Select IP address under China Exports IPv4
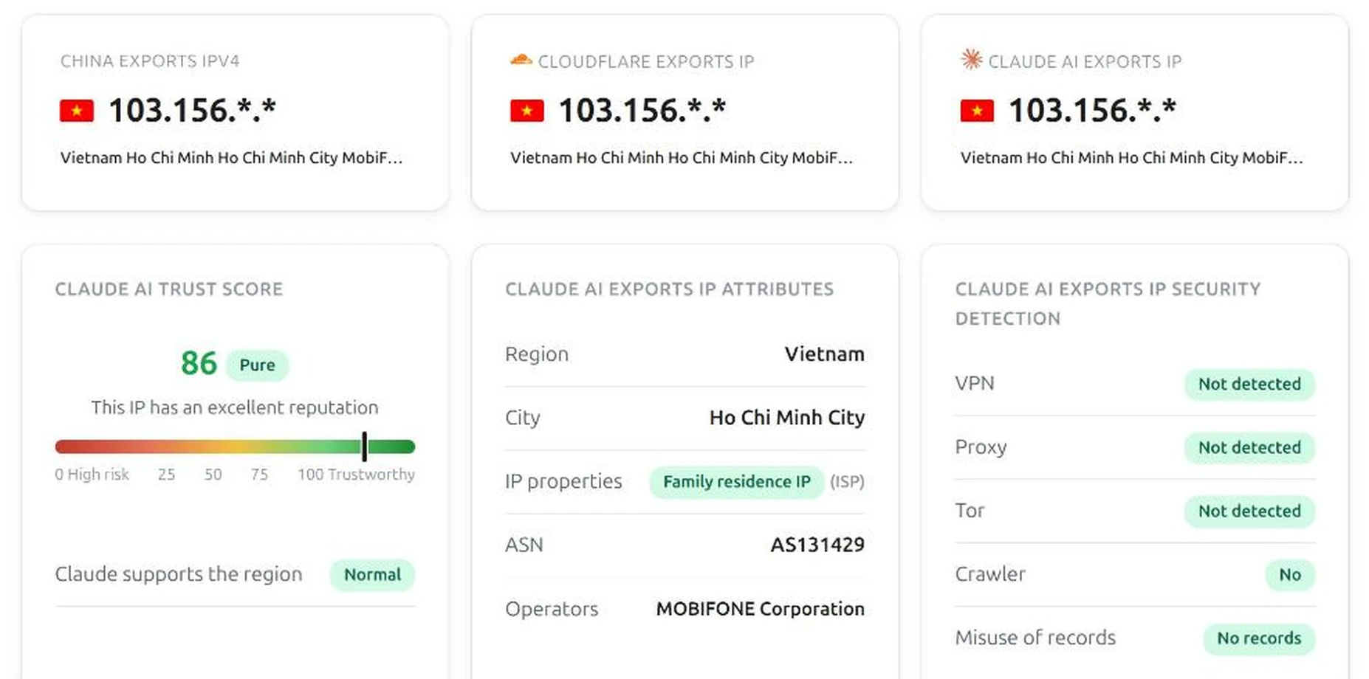The height and width of the screenshot is (679, 1369). click(192, 111)
